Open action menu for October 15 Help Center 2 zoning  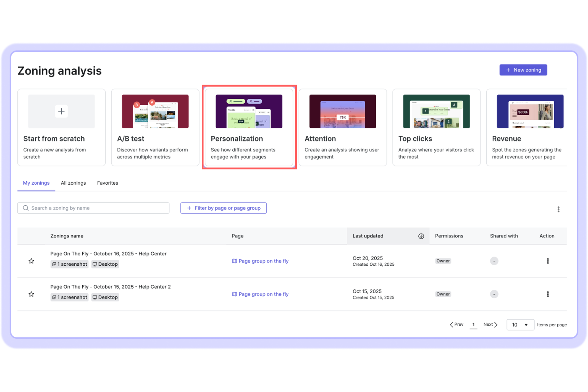pyautogui.click(x=547, y=294)
